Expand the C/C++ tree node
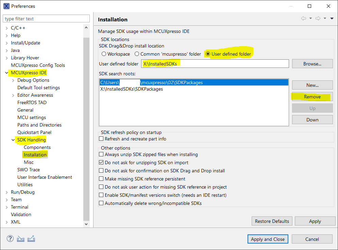The height and width of the screenshot is (250, 338). pyautogui.click(x=6, y=28)
